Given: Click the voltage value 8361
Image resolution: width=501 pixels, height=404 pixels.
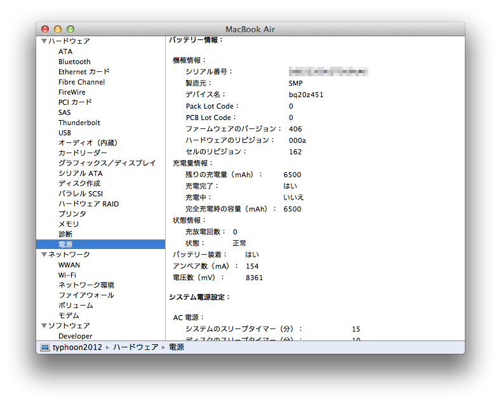Looking at the screenshot, I should [255, 278].
